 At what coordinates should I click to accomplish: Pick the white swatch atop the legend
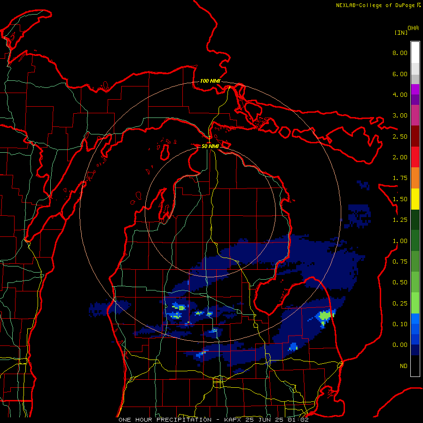point(415,52)
